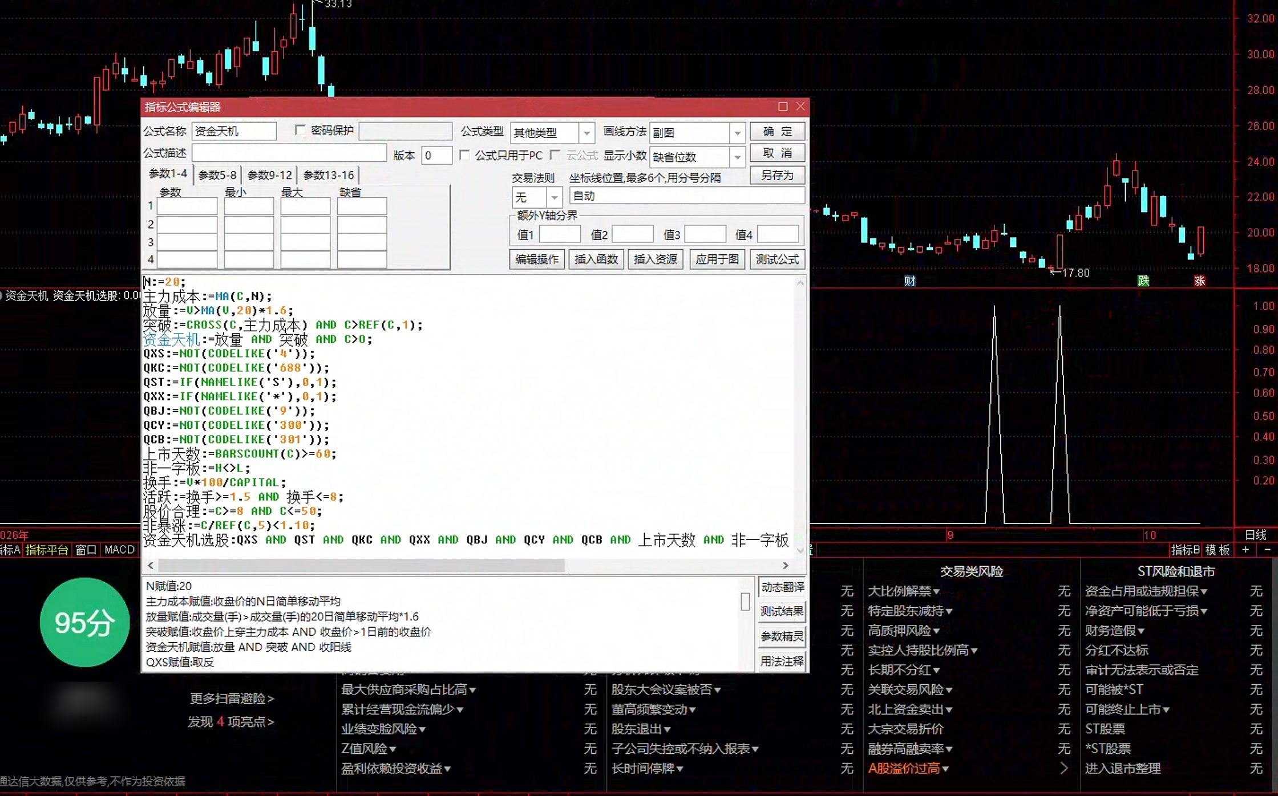This screenshot has width=1278, height=796.
Task: Switch to 参数5-8 tab
Action: tap(217, 175)
